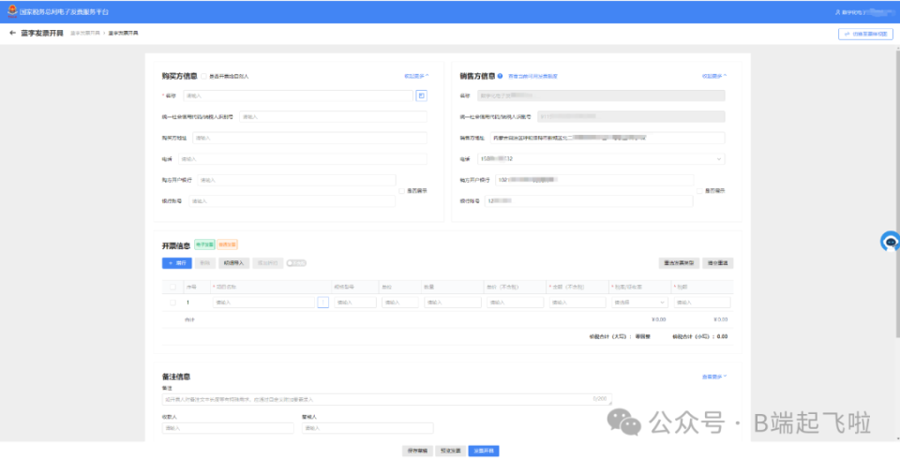Click the back arrow beside 蓝字发票开具

[12, 34]
